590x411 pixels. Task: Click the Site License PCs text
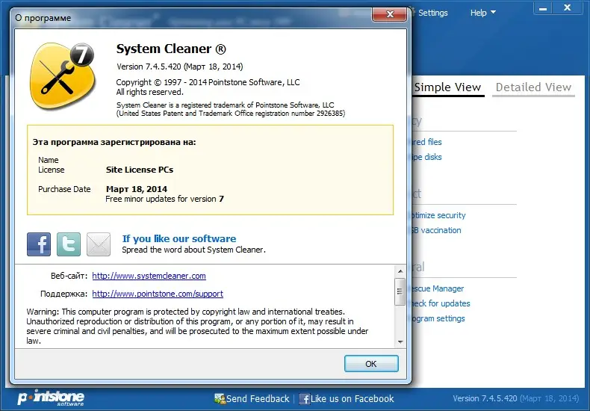tap(140, 170)
